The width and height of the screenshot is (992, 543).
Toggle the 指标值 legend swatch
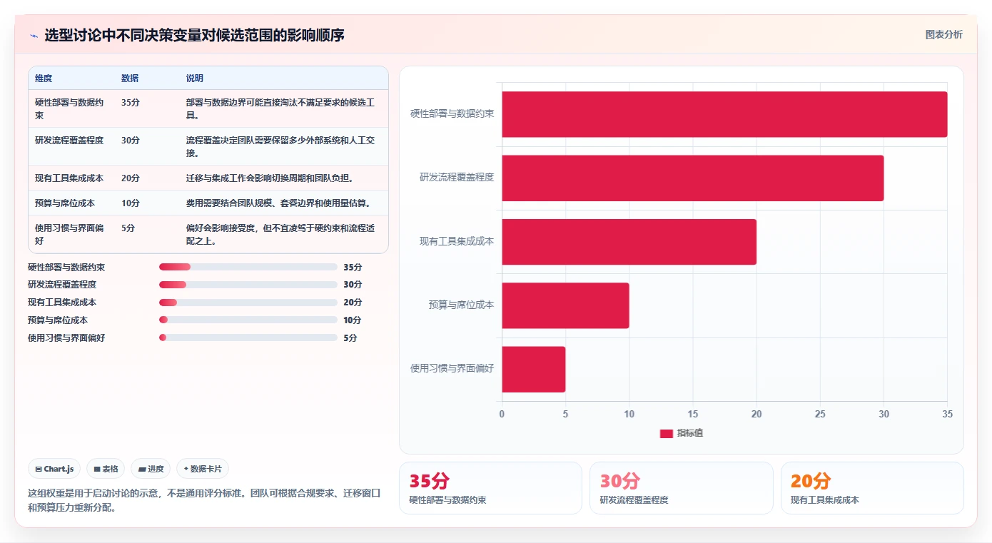click(x=666, y=433)
